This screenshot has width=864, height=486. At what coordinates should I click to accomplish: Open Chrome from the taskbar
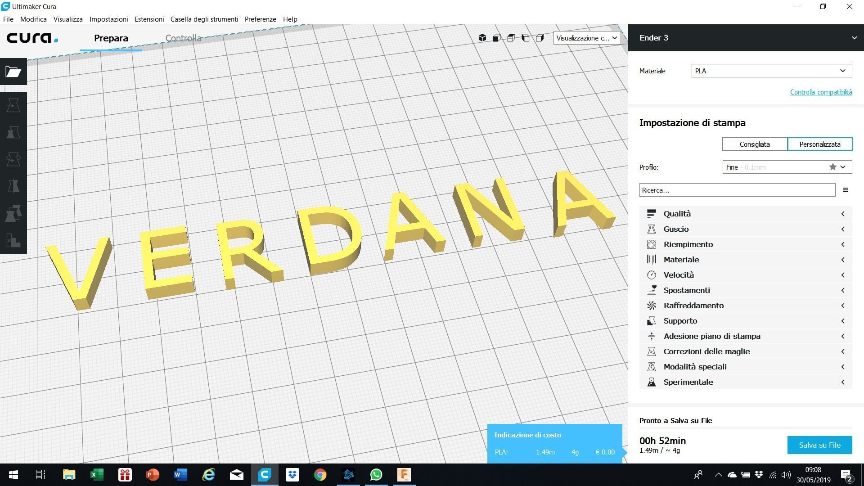tap(320, 475)
